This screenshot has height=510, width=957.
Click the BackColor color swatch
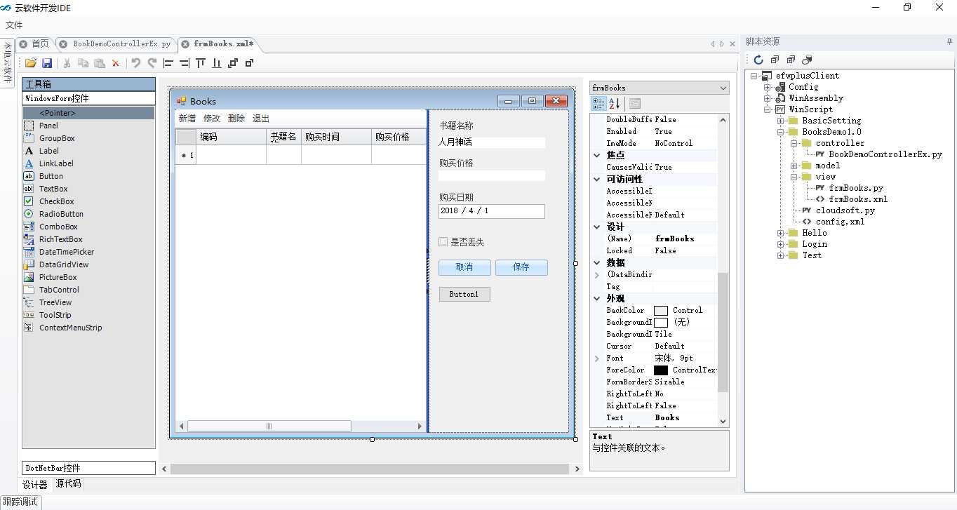(661, 310)
